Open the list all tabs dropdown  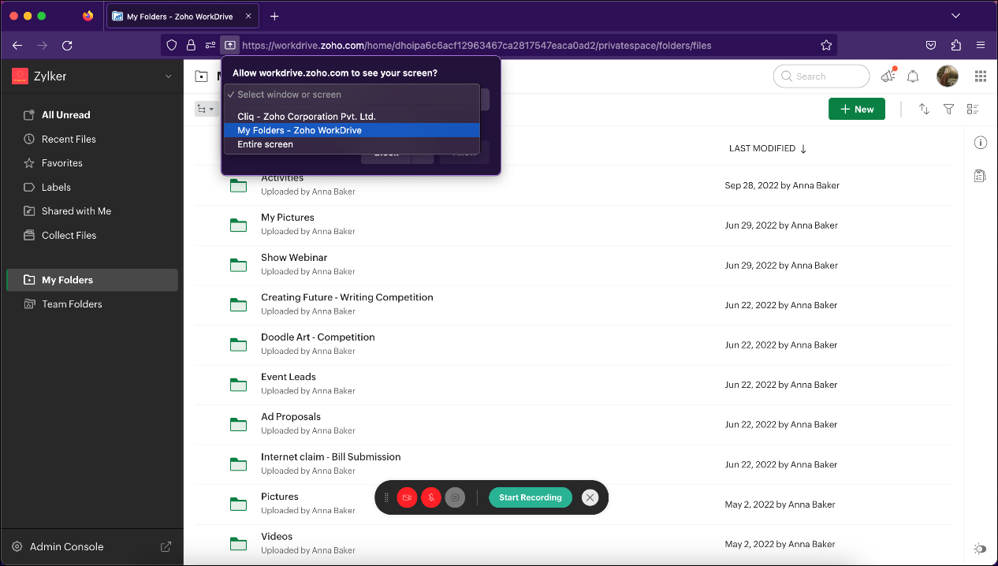(956, 16)
